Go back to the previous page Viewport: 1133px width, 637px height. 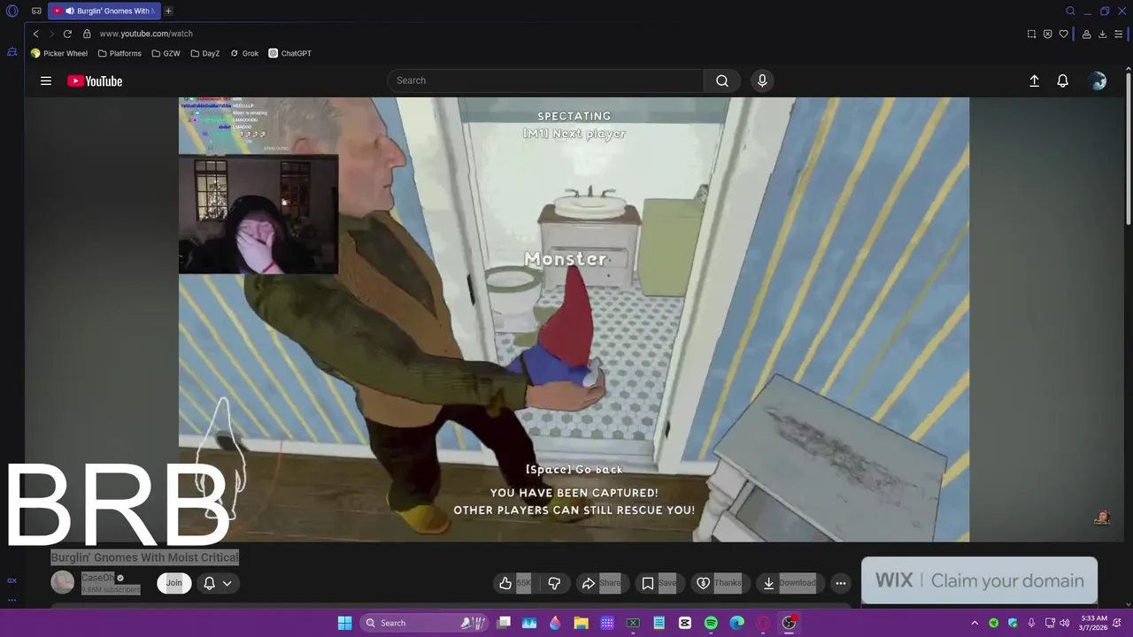click(35, 34)
